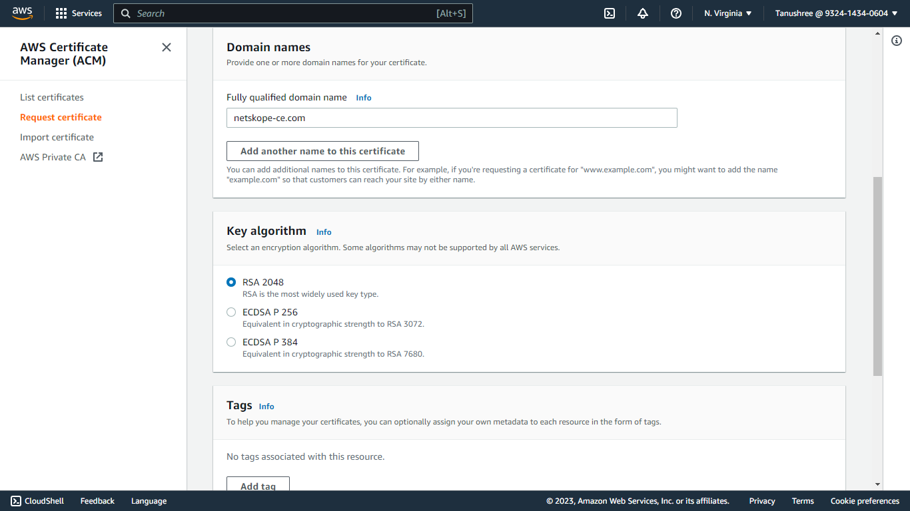Open AWS Private CA external link
Image resolution: width=910 pixels, height=511 pixels.
61,157
